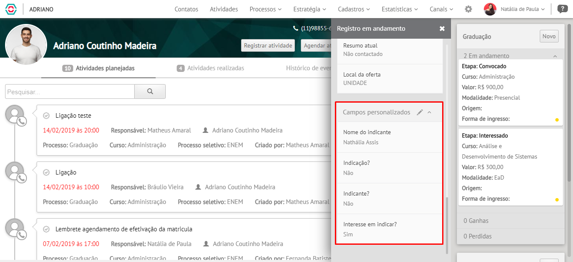Open the Canais dropdown menu
The width and height of the screenshot is (573, 262).
pyautogui.click(x=441, y=9)
